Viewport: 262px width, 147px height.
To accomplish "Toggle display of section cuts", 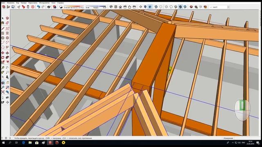I will pos(150,7).
